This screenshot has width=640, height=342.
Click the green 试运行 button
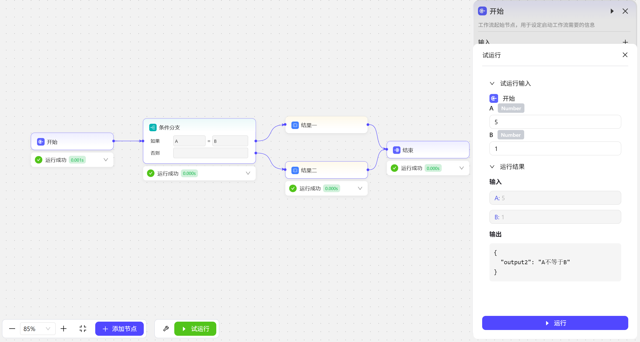pyautogui.click(x=195, y=329)
